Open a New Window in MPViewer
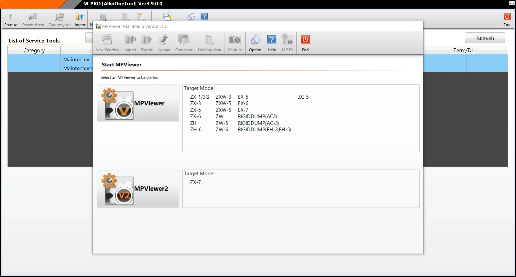The height and width of the screenshot is (277, 516). tap(107, 42)
